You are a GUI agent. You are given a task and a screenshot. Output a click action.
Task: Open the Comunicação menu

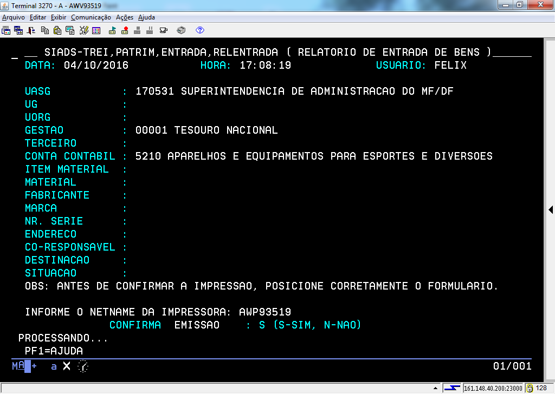coord(91,17)
